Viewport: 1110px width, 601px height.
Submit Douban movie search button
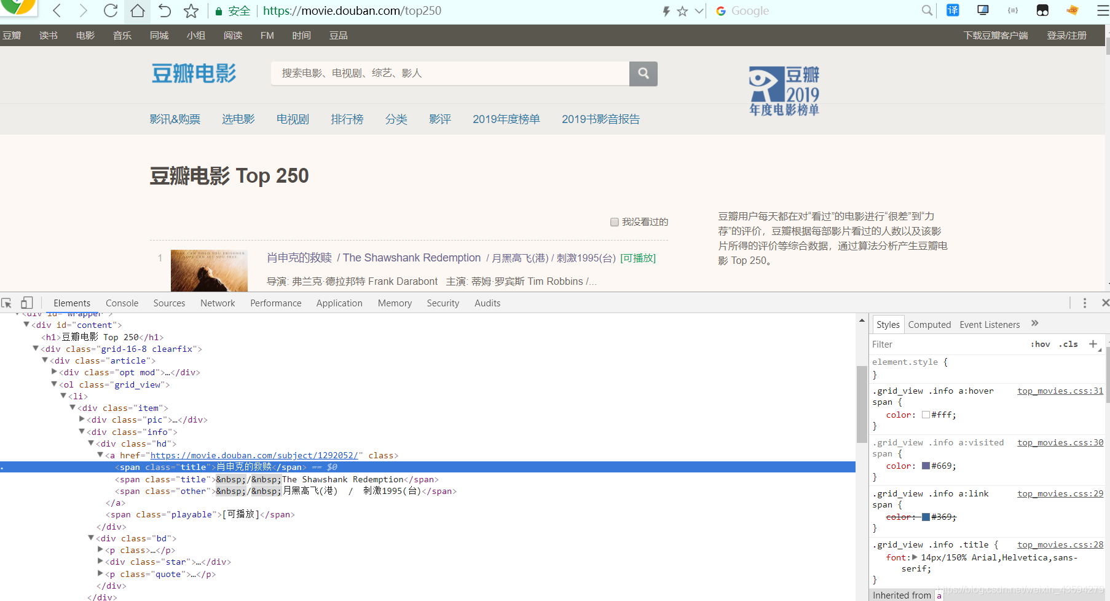click(x=644, y=73)
